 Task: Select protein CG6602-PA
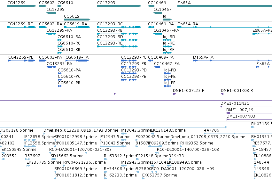pos(50,57)
